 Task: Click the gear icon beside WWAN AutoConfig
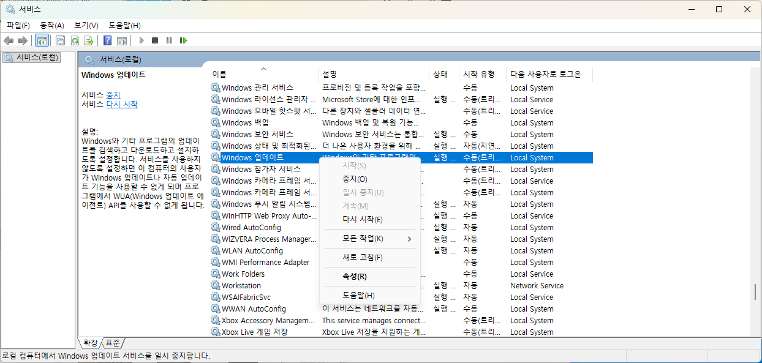(x=215, y=309)
